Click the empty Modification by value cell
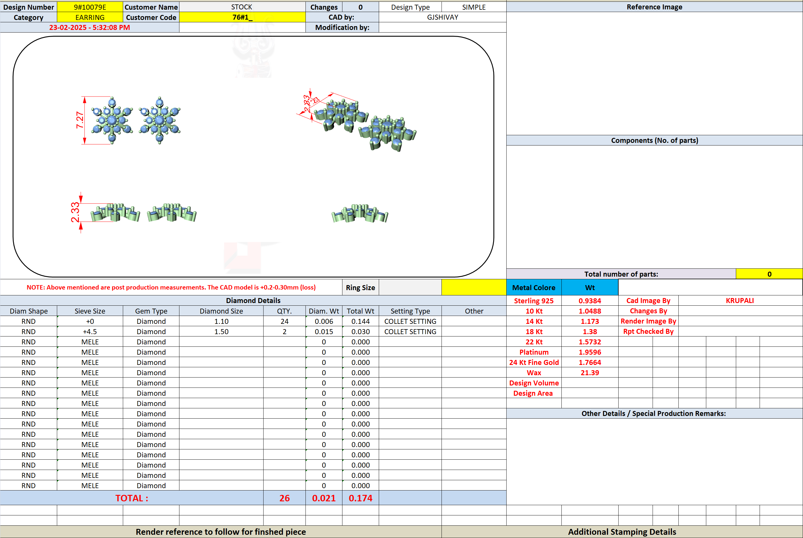 (442, 28)
